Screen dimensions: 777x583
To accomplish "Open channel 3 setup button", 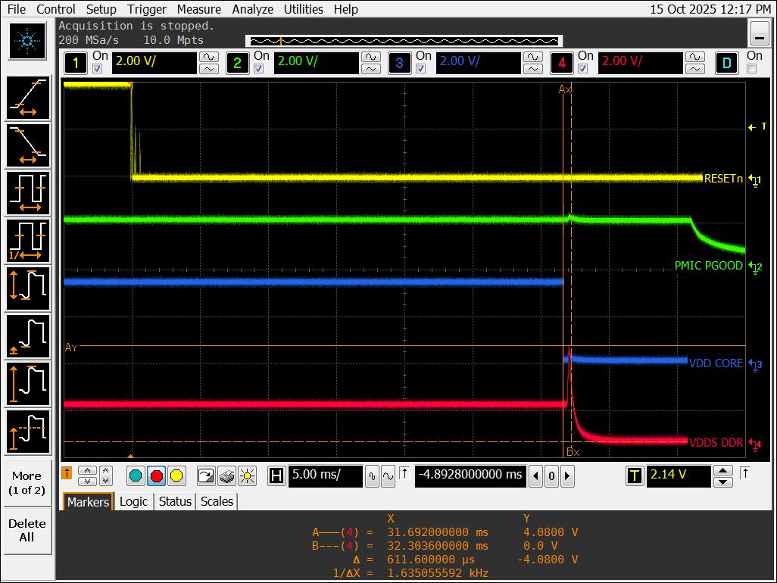I will (x=399, y=63).
